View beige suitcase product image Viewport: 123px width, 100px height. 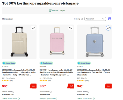pos(19,42)
